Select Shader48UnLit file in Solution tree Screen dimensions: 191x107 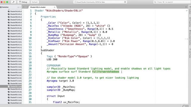(15, 50)
